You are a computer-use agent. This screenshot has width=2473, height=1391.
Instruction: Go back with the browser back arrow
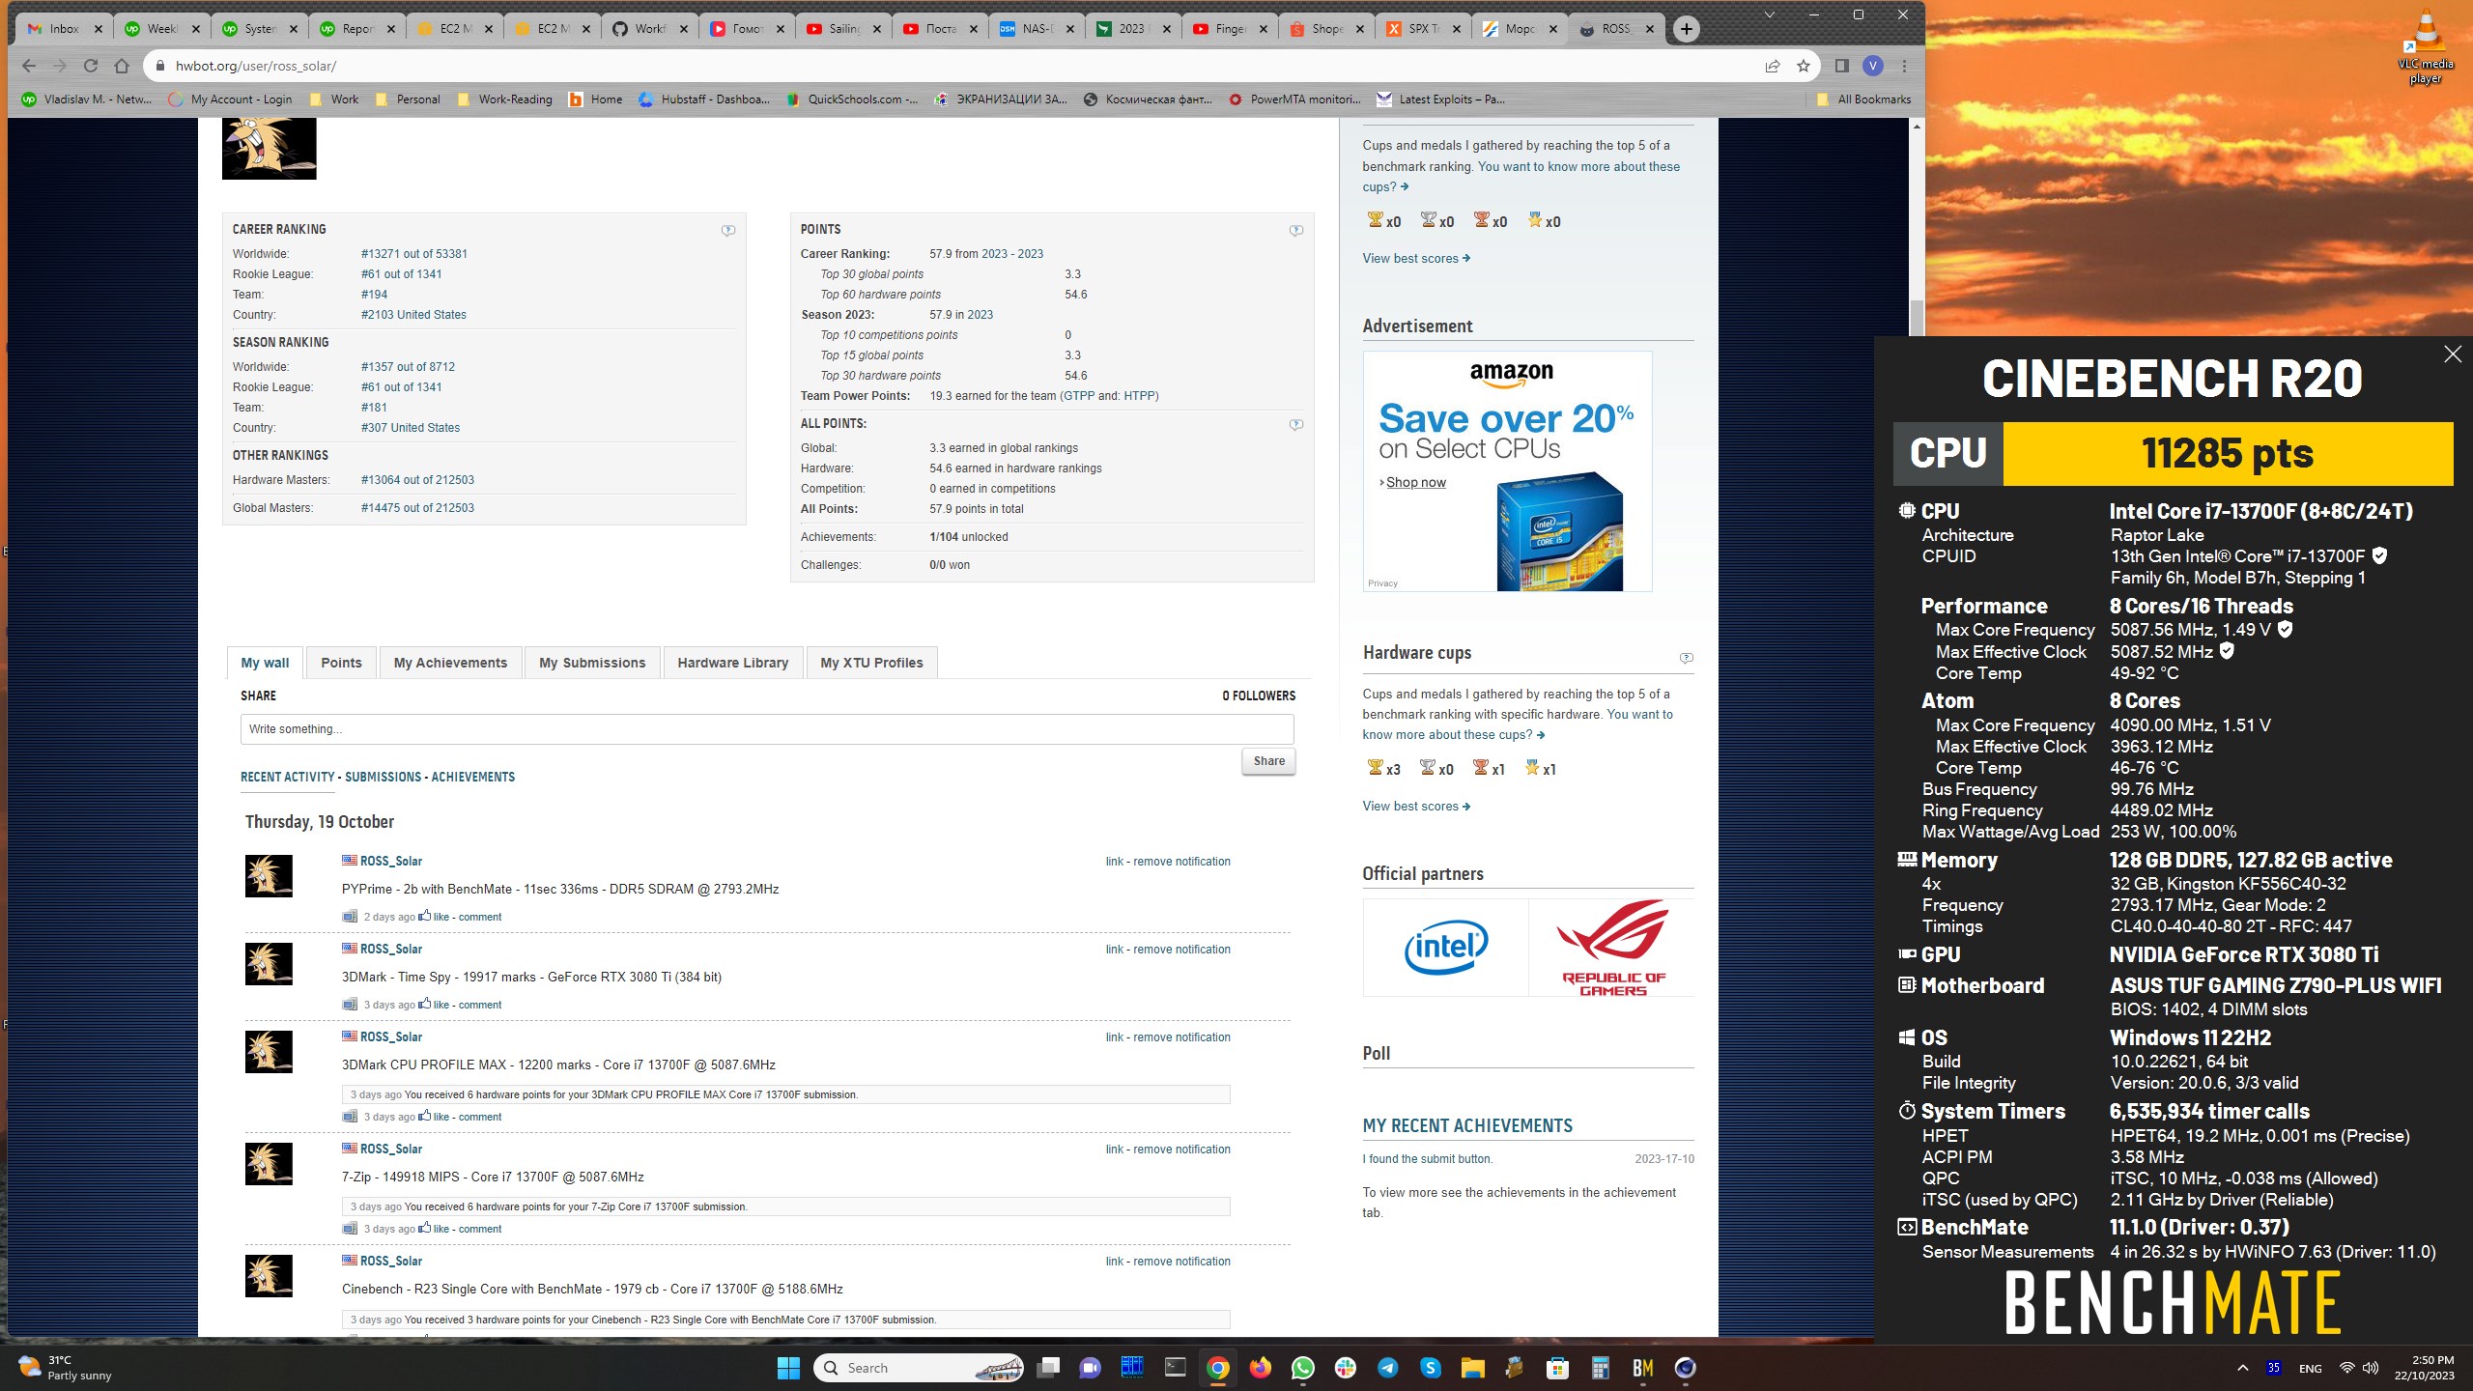pyautogui.click(x=29, y=66)
